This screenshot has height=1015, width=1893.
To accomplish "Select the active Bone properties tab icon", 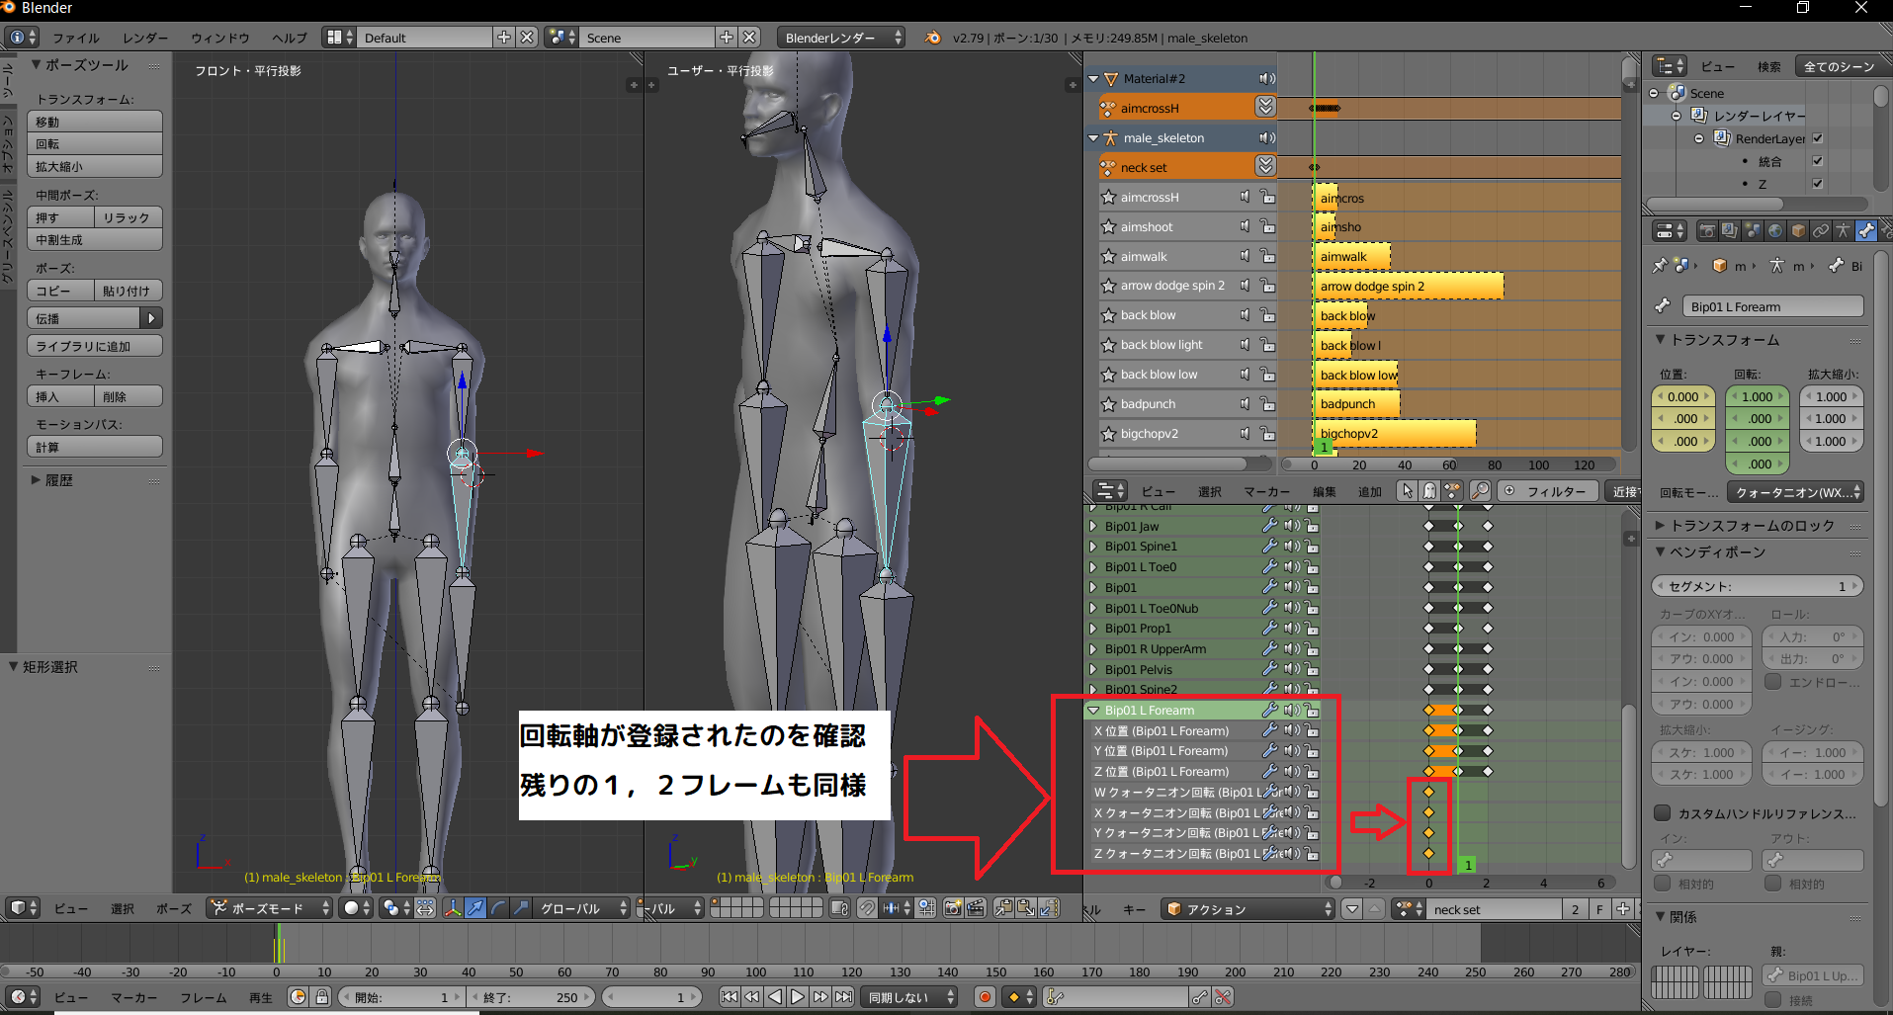I will point(1866,231).
